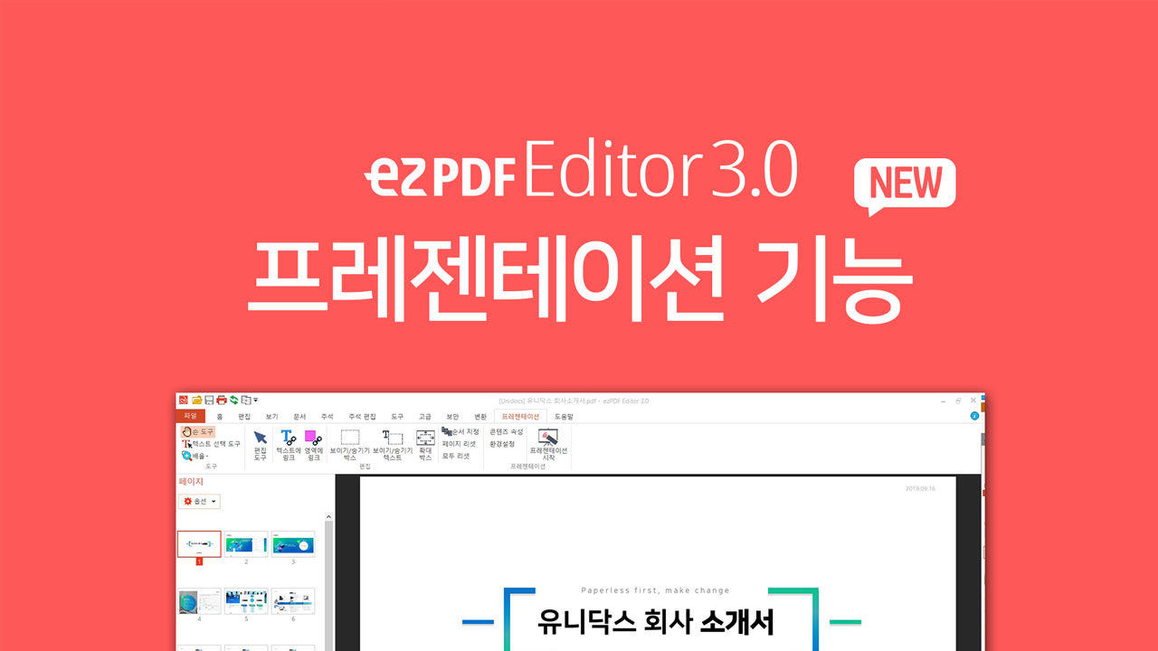Switch to the 보안 tab
The width and height of the screenshot is (1158, 651).
click(x=452, y=417)
